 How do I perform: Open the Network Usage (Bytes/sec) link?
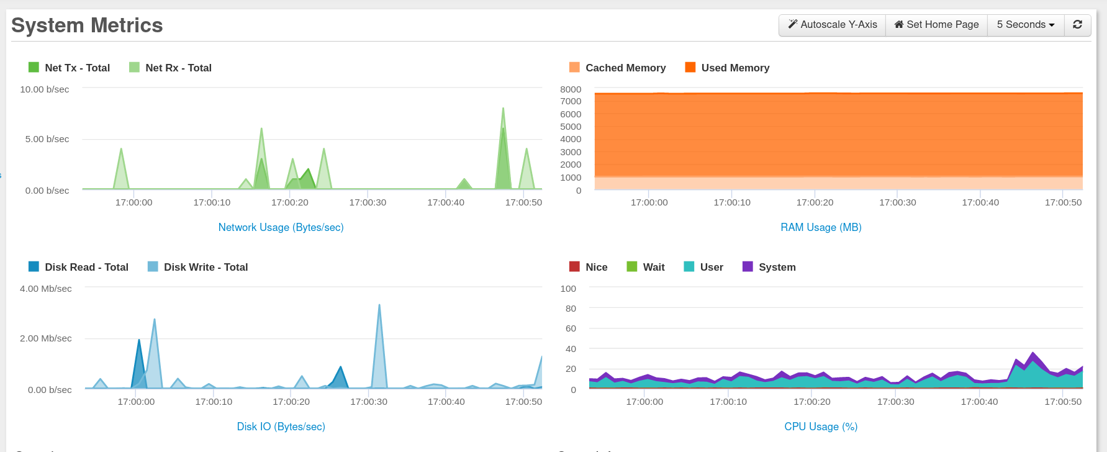[281, 227]
